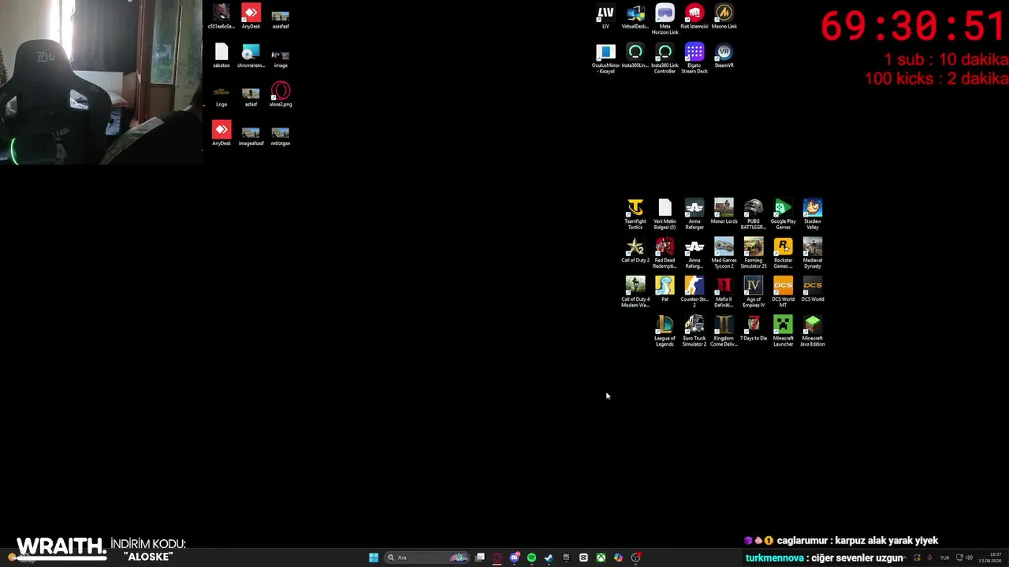Select the Counter-Strike 2 shortcut
1009x567 pixels.
[694, 292]
